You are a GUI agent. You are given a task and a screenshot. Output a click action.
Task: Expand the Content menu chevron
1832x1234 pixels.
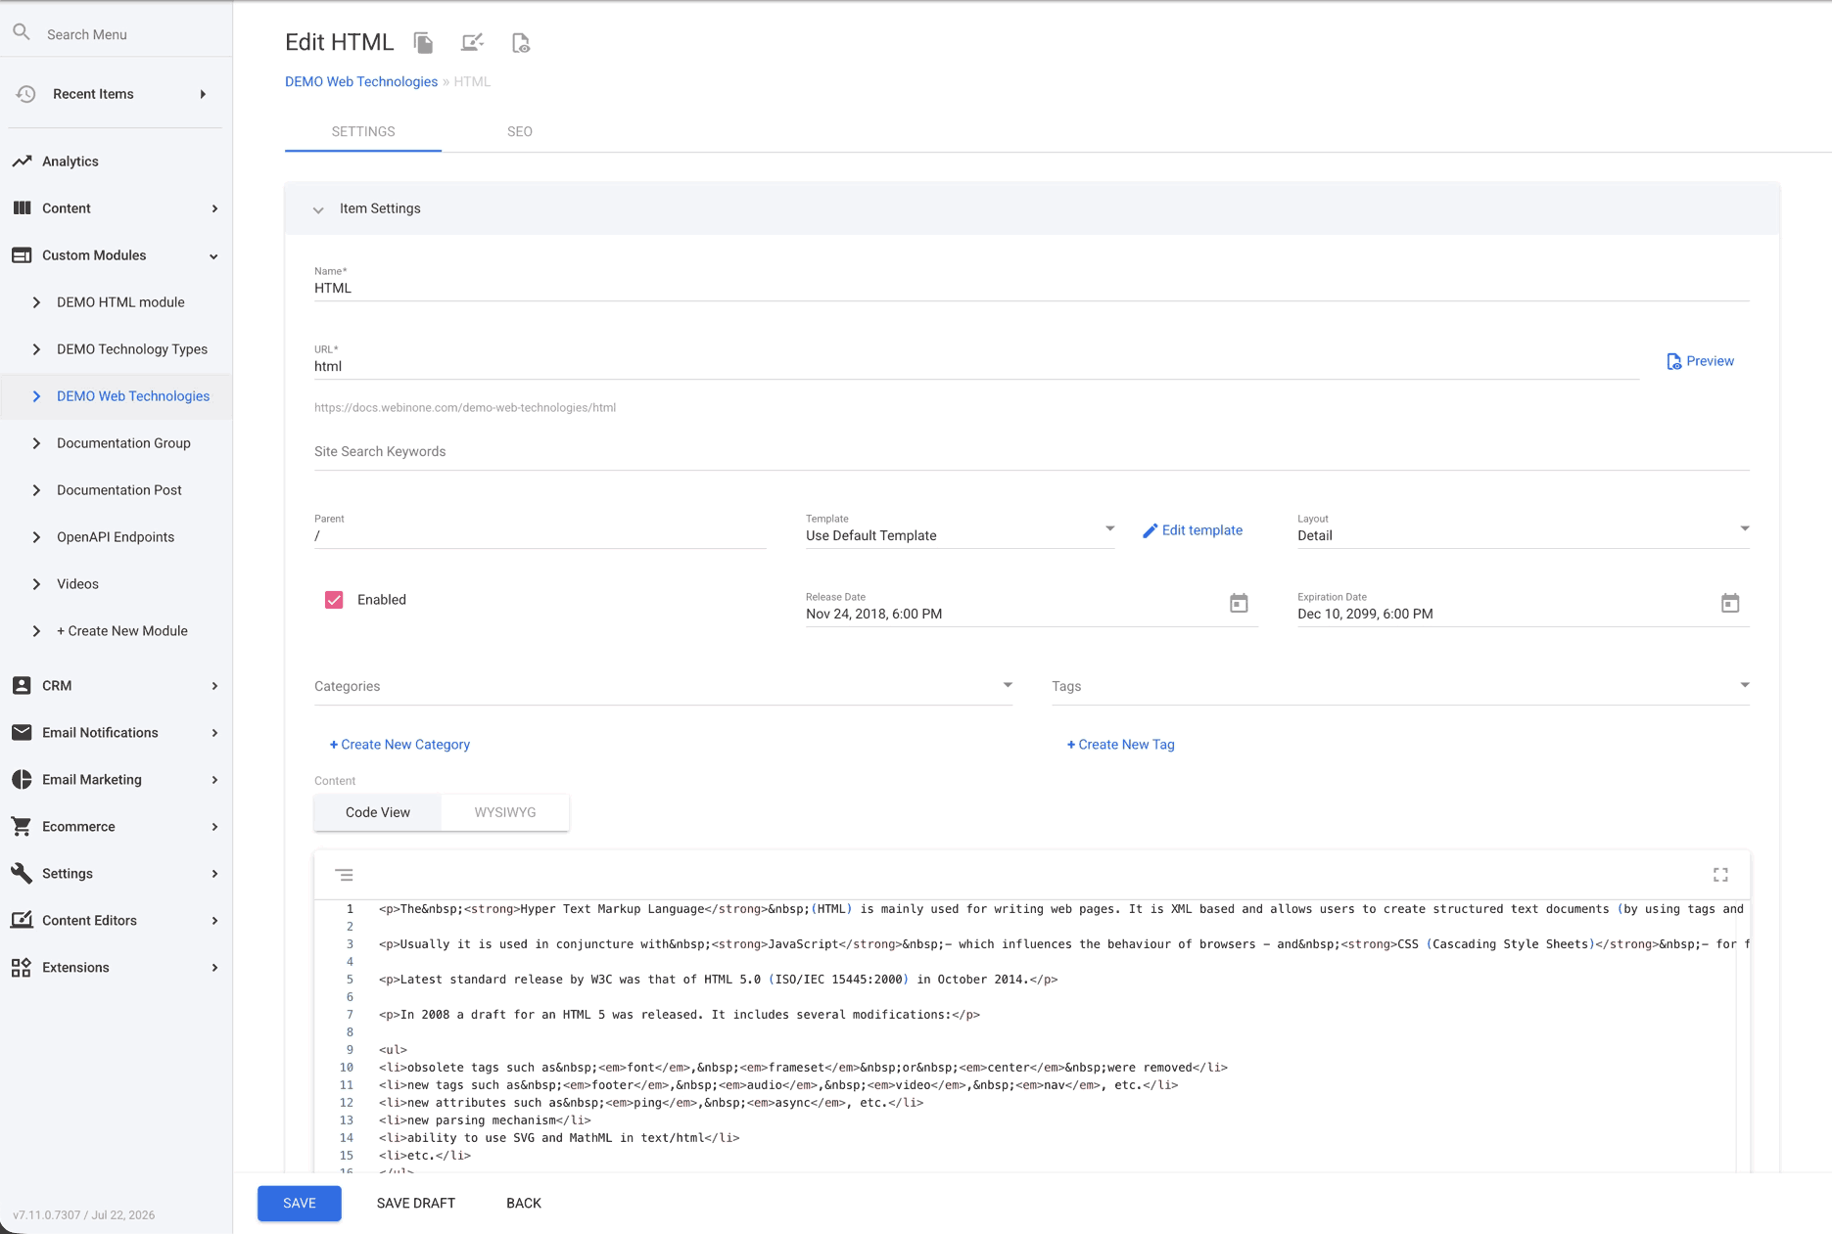coord(214,208)
